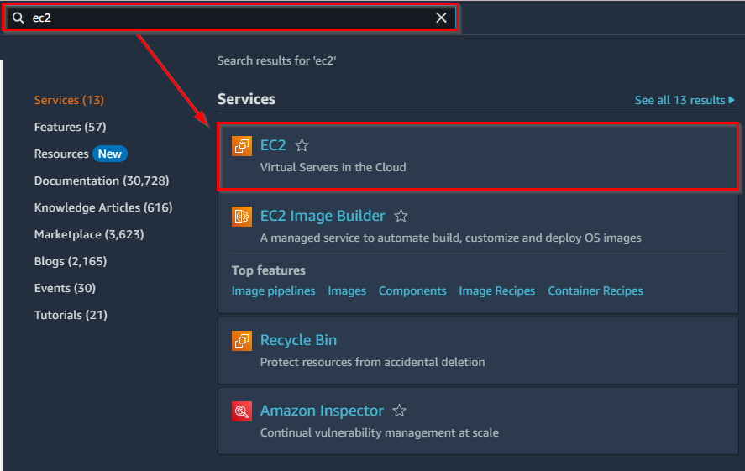This screenshot has height=471, width=745.
Task: Select the Features (57) category
Action: (70, 127)
